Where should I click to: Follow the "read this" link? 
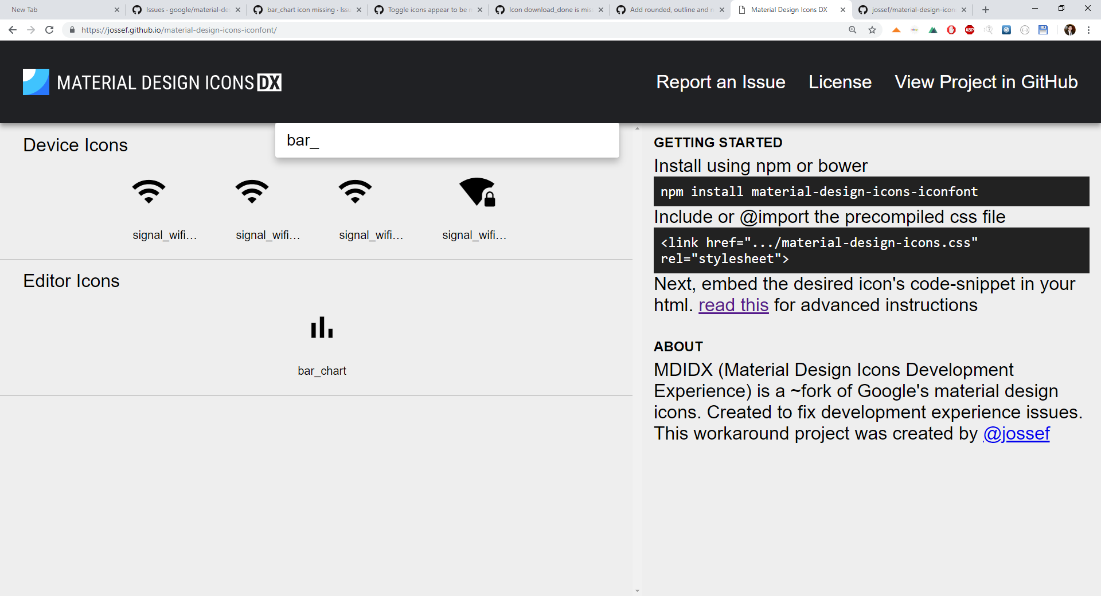coord(733,305)
